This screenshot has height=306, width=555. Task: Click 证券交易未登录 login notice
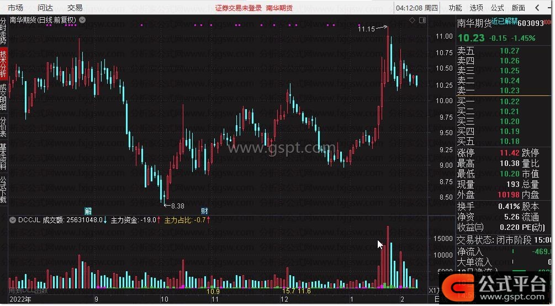pos(238,8)
